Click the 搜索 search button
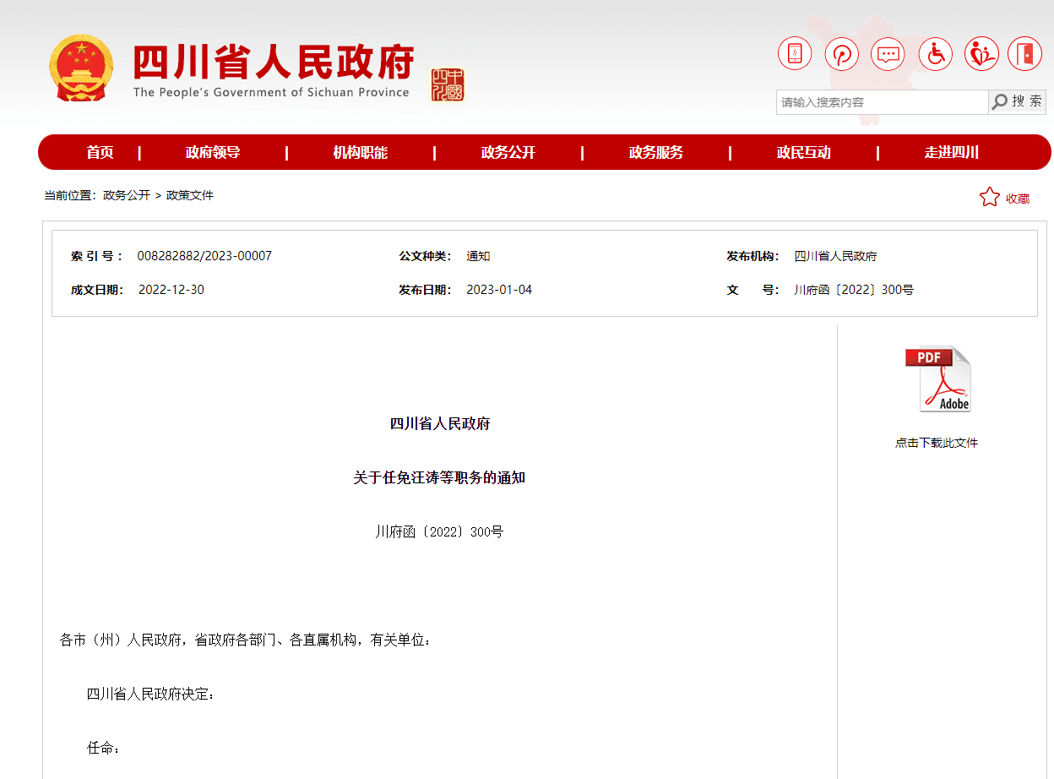 1020,101
